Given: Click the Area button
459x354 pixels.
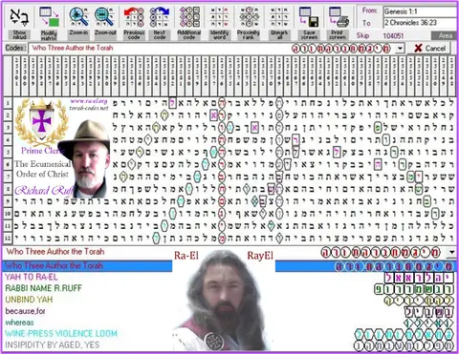Looking at the screenshot, I should 445,35.
